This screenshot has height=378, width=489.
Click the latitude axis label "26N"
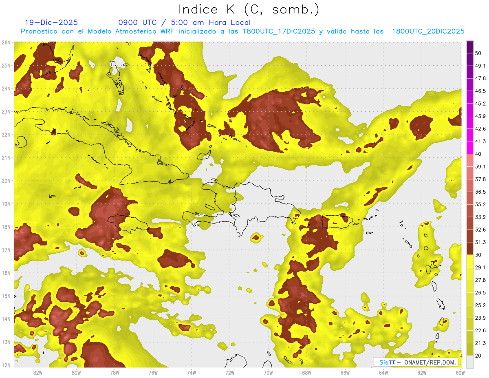[6, 42]
